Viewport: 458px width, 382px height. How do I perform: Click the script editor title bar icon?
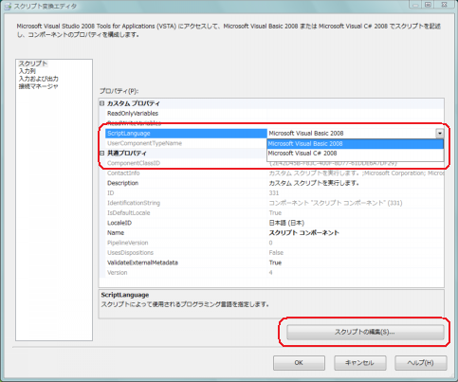pyautogui.click(x=8, y=6)
